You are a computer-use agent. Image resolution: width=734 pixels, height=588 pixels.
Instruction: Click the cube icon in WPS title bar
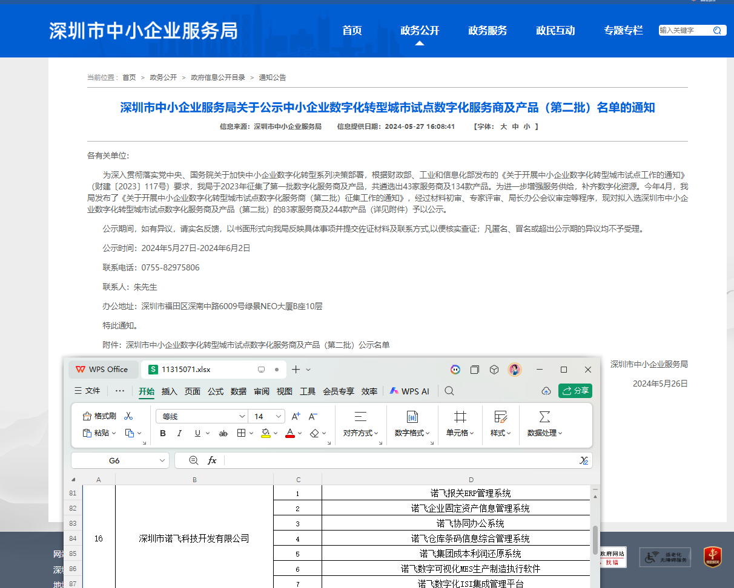[494, 369]
